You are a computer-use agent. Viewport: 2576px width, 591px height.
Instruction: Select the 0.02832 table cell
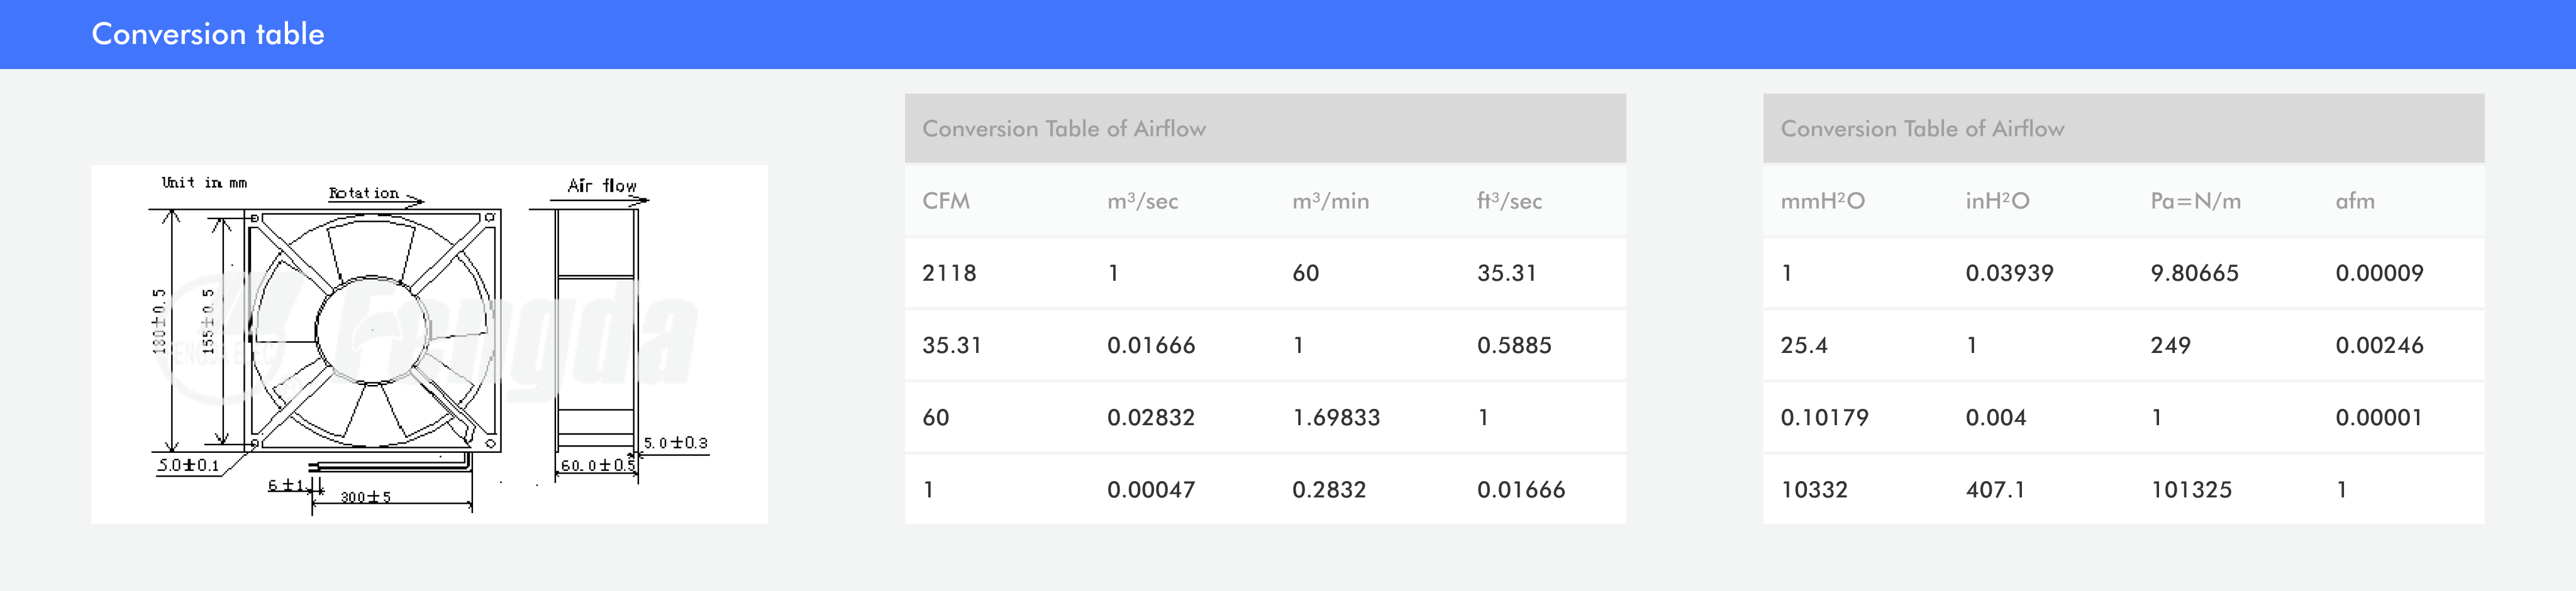point(1151,417)
